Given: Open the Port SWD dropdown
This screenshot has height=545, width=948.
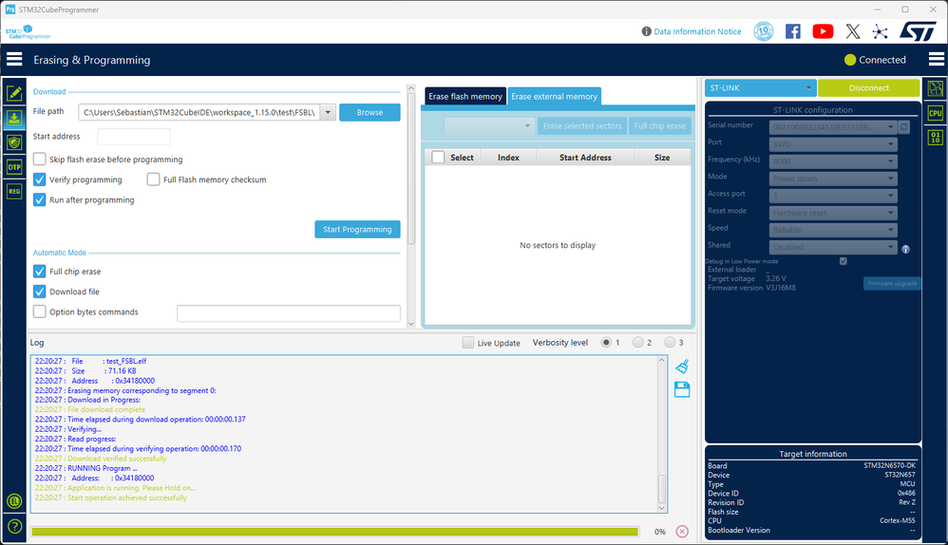Looking at the screenshot, I should [833, 144].
